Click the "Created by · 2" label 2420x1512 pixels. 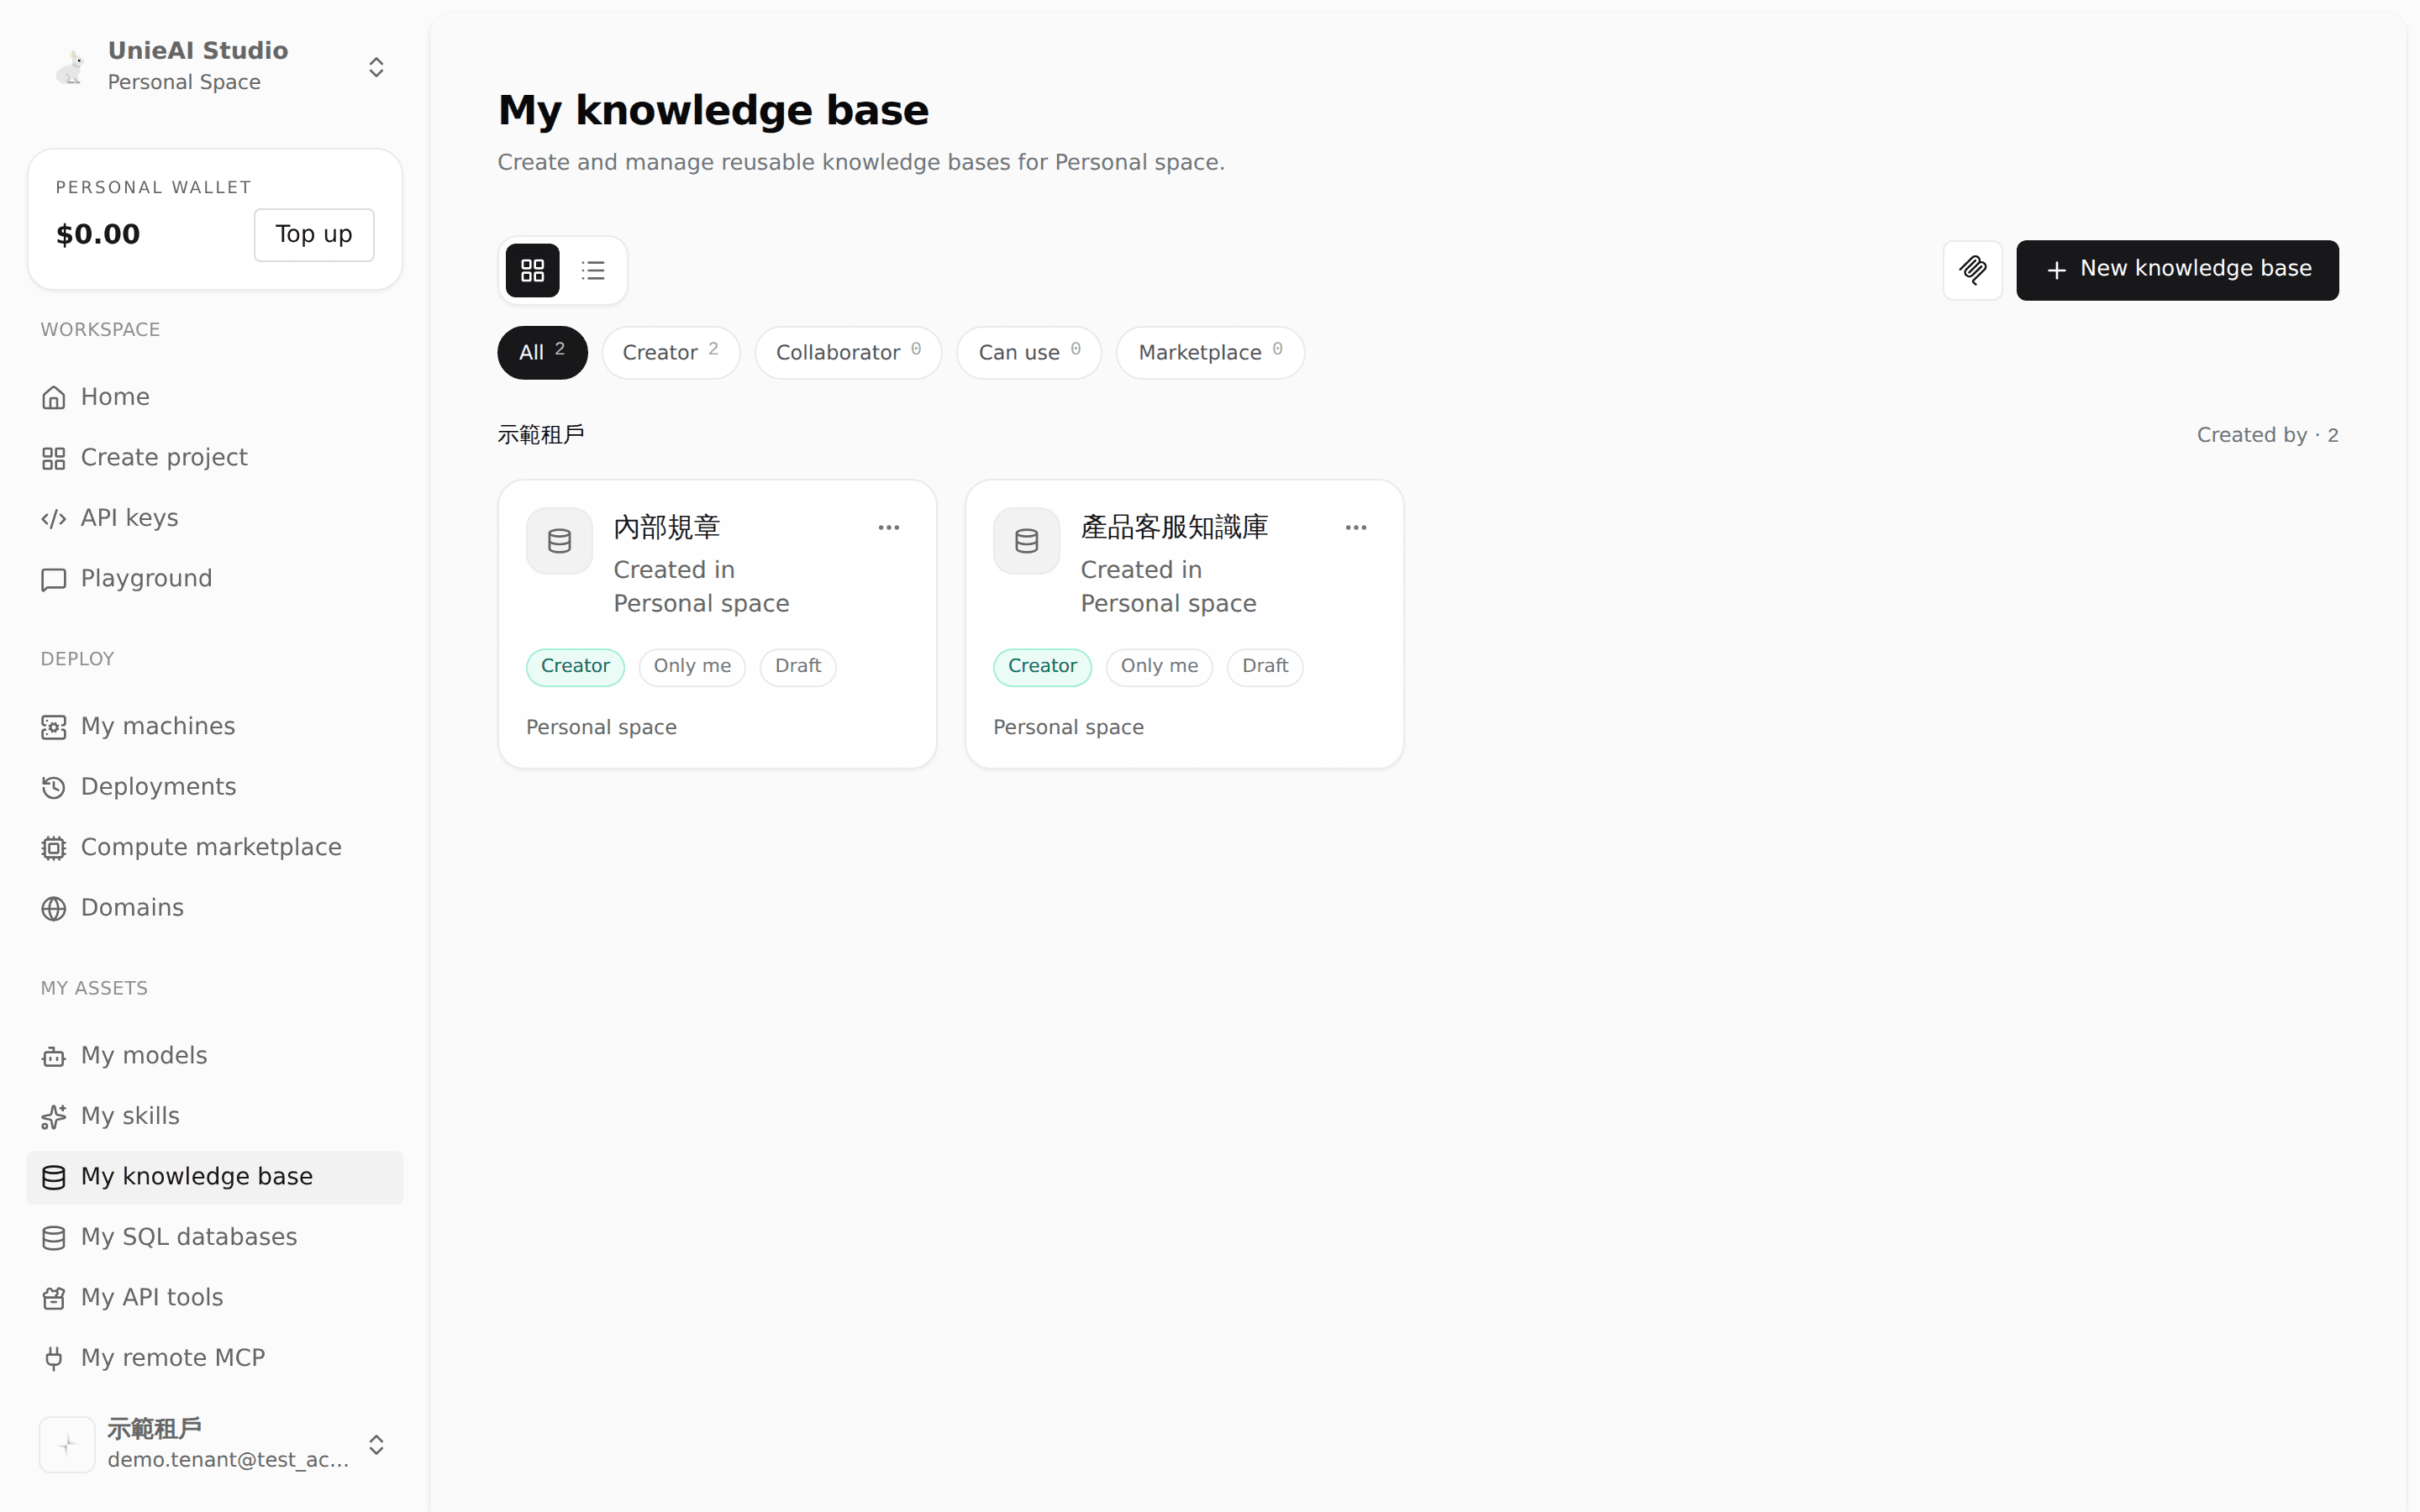point(2267,435)
